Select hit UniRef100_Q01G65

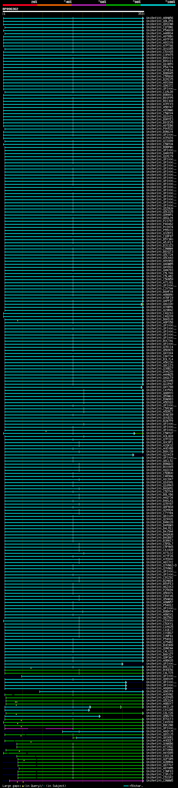(x=160, y=49)
